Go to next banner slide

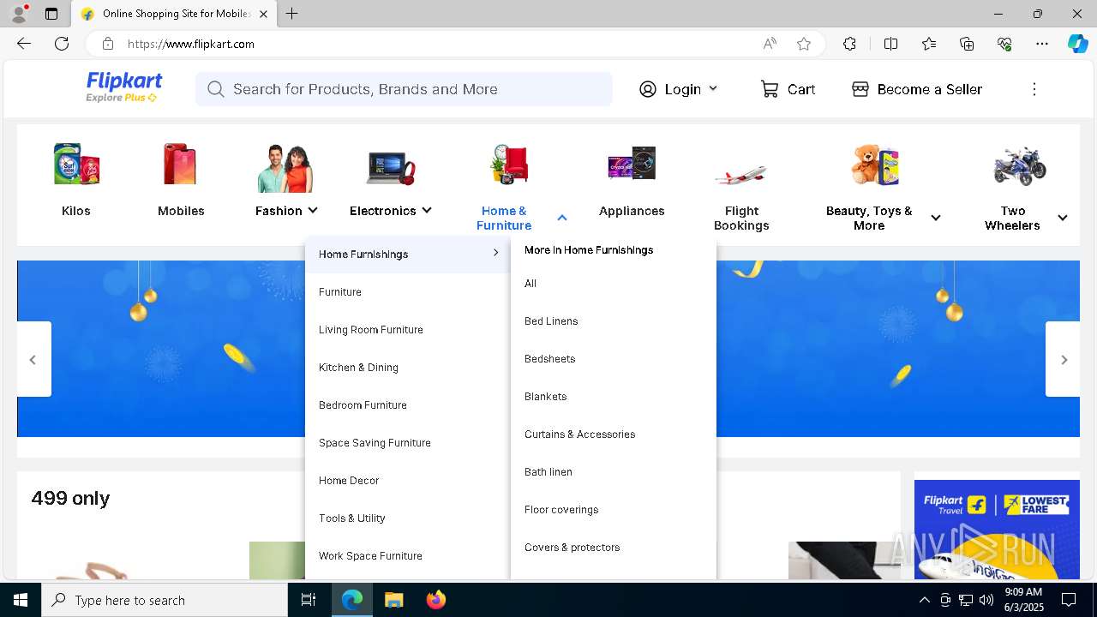tap(1063, 359)
